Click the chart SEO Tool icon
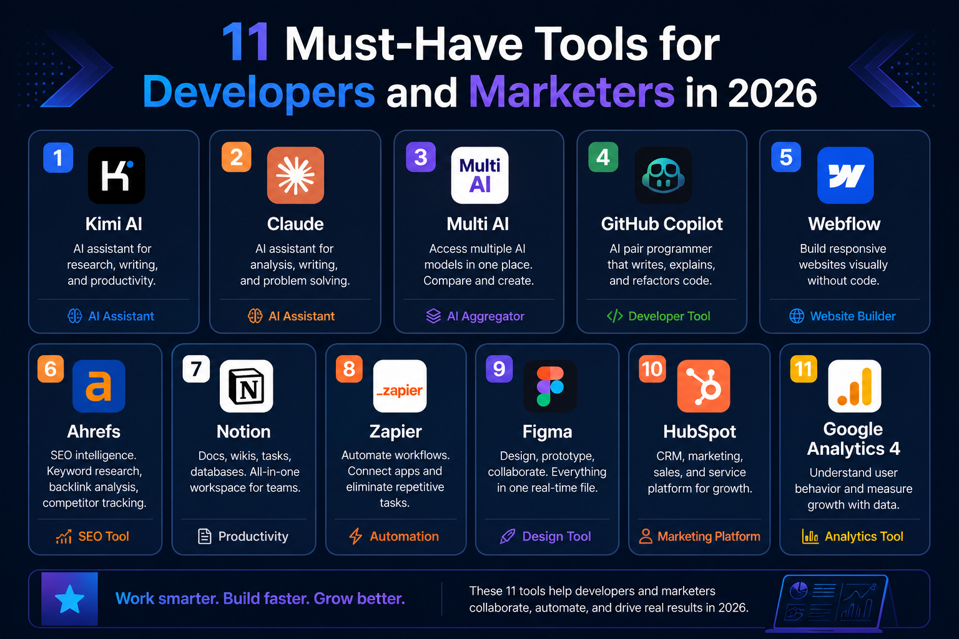 [64, 537]
